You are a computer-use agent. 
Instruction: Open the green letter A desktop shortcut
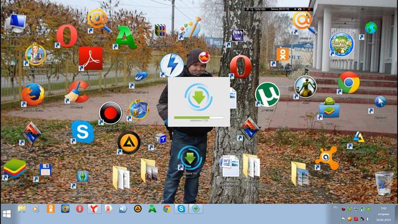click(x=126, y=37)
